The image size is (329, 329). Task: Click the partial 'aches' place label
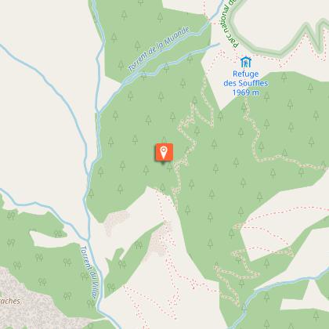pos(10,301)
